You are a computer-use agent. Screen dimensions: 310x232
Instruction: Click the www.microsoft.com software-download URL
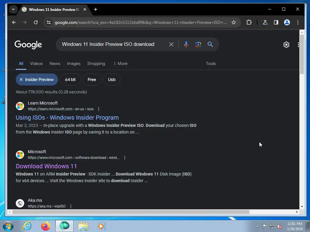click(x=74, y=158)
